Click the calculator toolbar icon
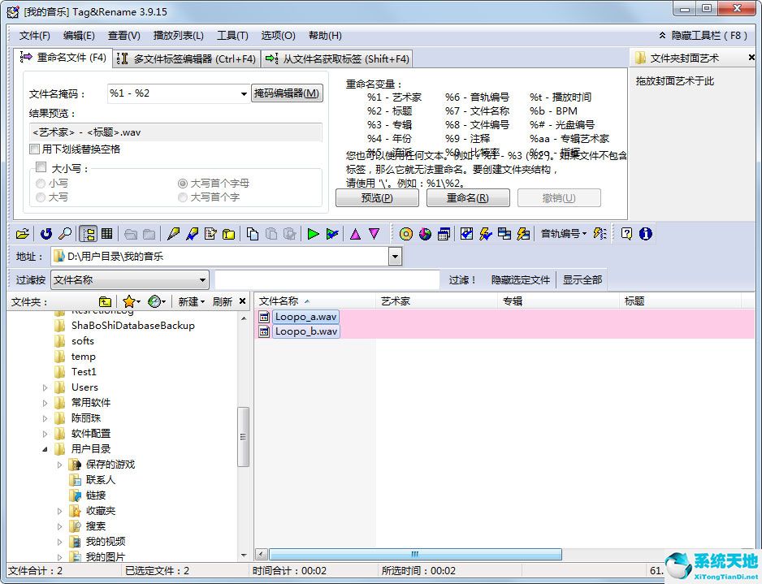The height and width of the screenshot is (584, 762). pos(444,234)
